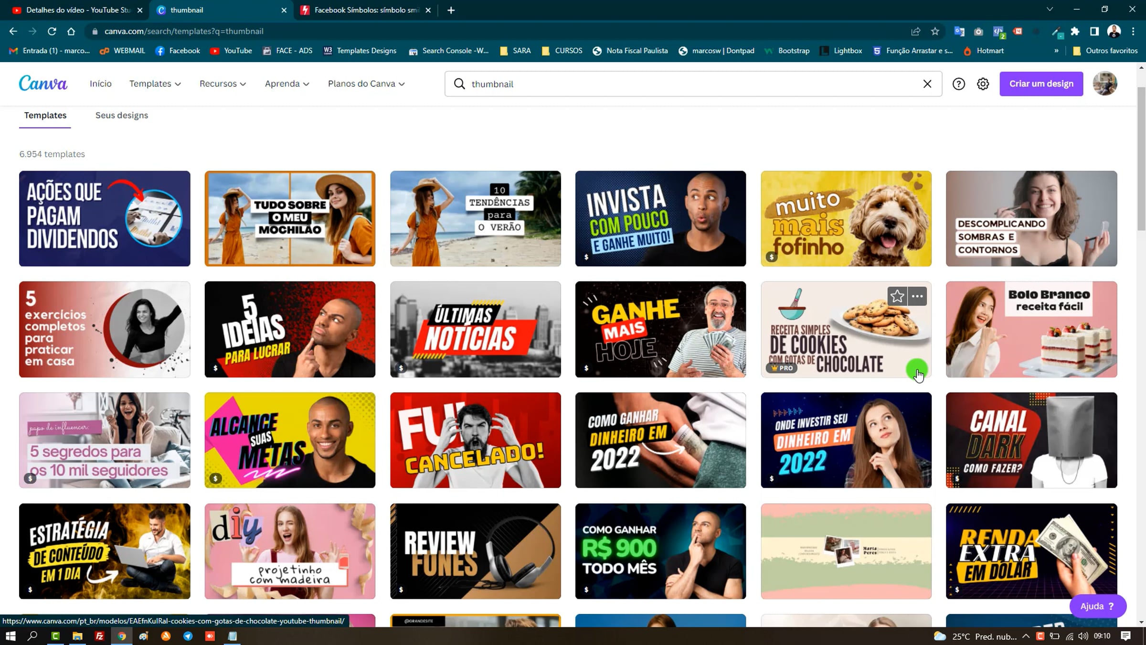Click the browser reload button
1146x645 pixels.
coord(52,32)
